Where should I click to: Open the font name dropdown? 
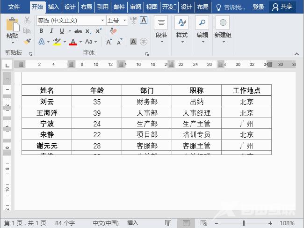tap(102, 21)
